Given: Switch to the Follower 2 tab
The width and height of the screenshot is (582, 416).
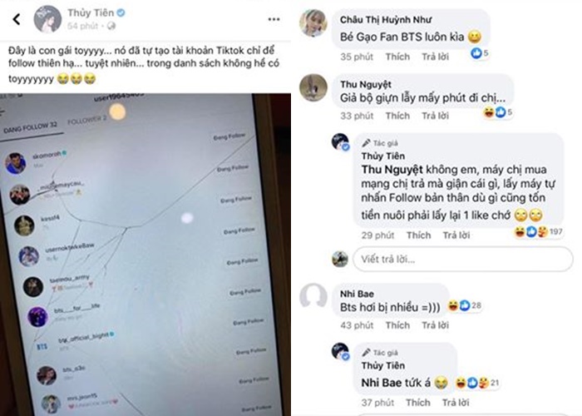Looking at the screenshot, I should tap(87, 121).
